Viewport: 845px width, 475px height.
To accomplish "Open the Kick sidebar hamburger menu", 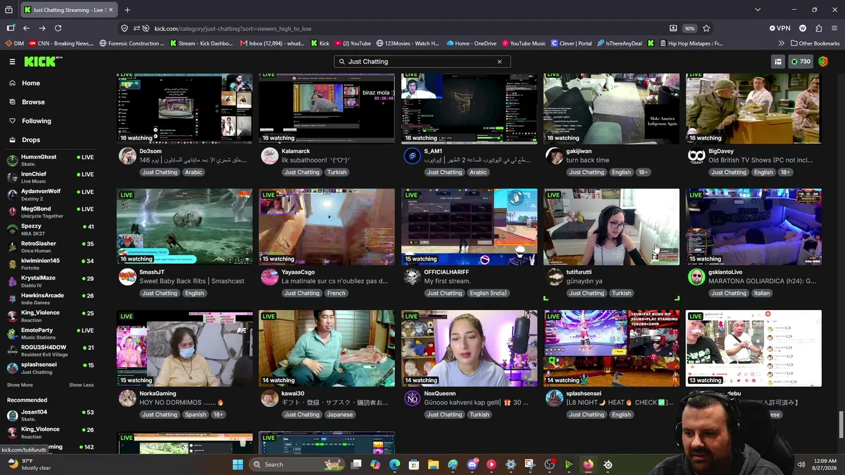I will point(12,61).
